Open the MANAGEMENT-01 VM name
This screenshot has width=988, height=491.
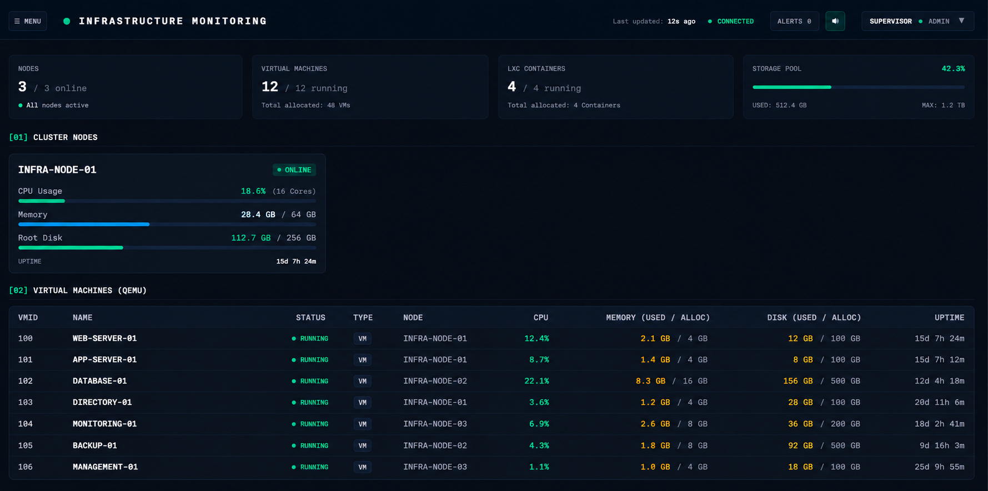[106, 467]
